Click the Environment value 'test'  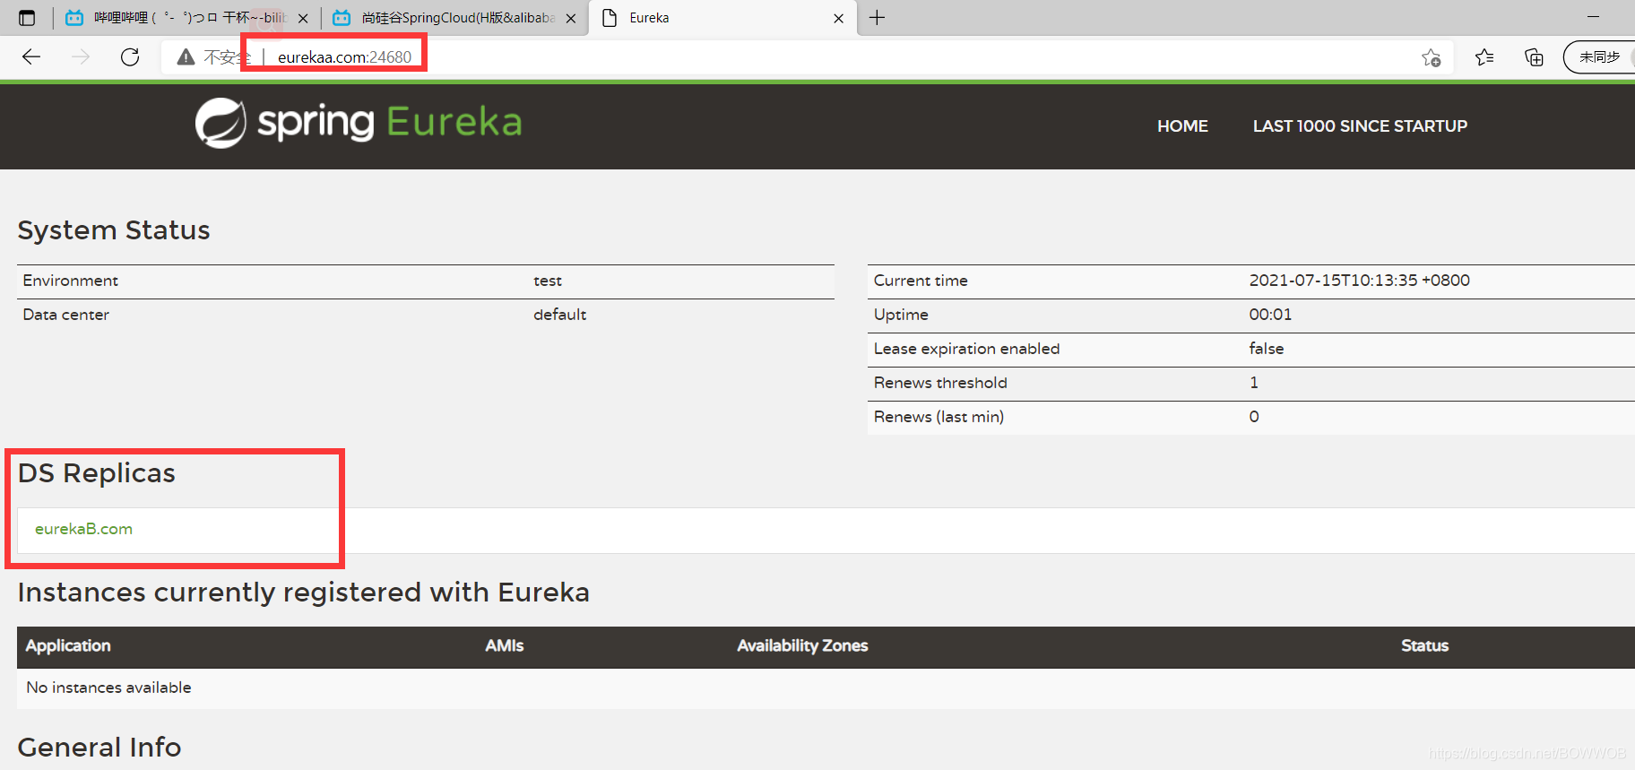click(548, 281)
